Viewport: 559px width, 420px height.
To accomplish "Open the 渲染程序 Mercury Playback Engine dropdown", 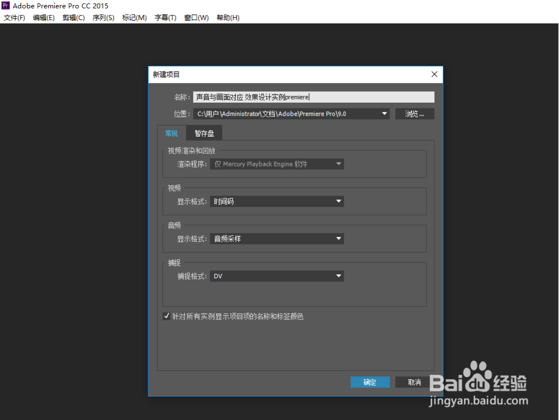I will [277, 164].
